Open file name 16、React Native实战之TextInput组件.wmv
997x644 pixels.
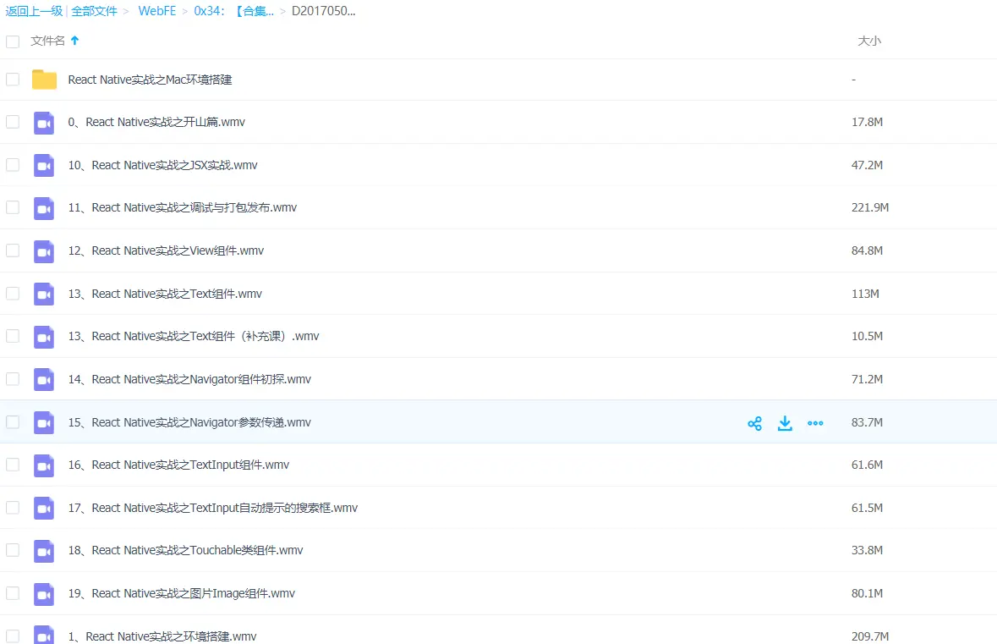click(x=178, y=465)
